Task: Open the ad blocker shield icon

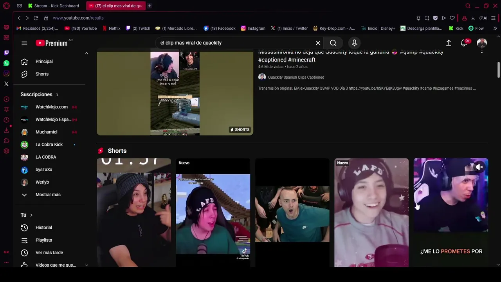Action: coord(435,18)
